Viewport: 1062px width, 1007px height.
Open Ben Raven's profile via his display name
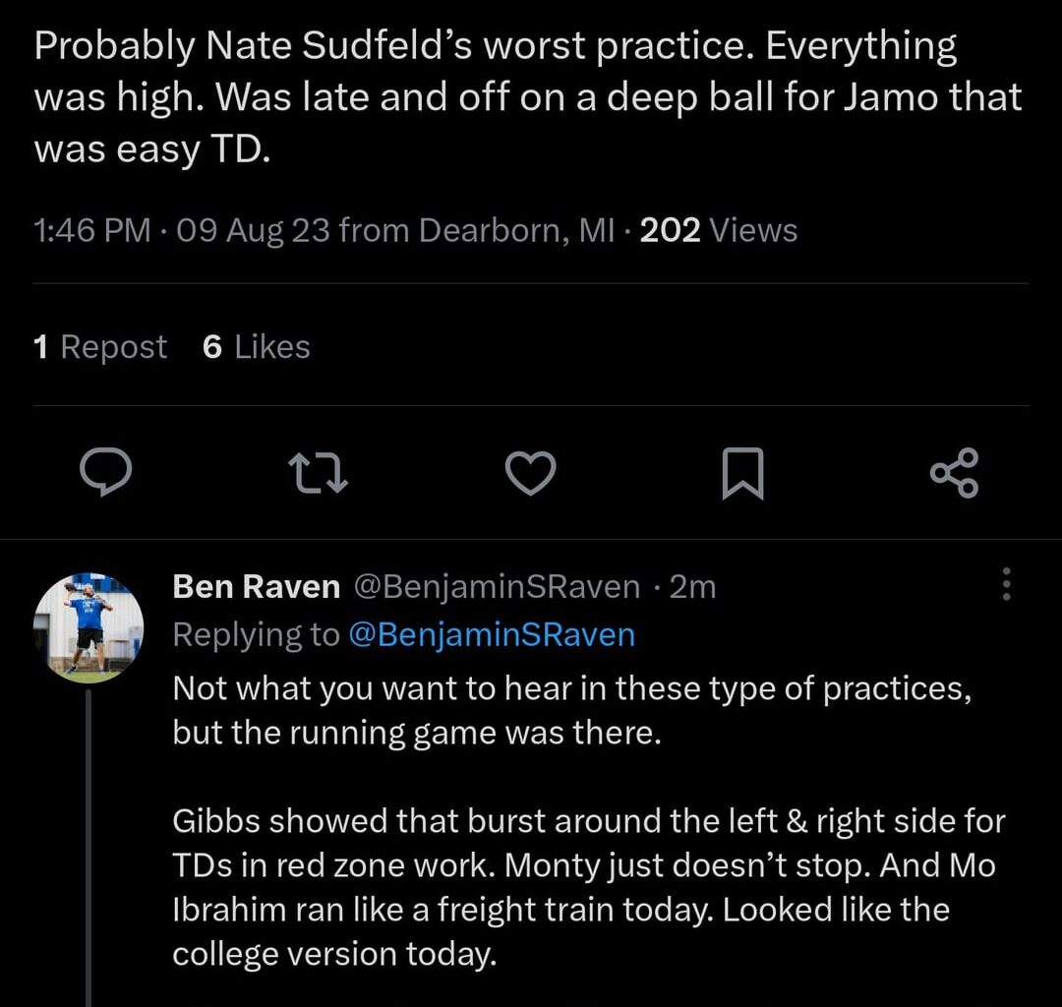tap(253, 586)
